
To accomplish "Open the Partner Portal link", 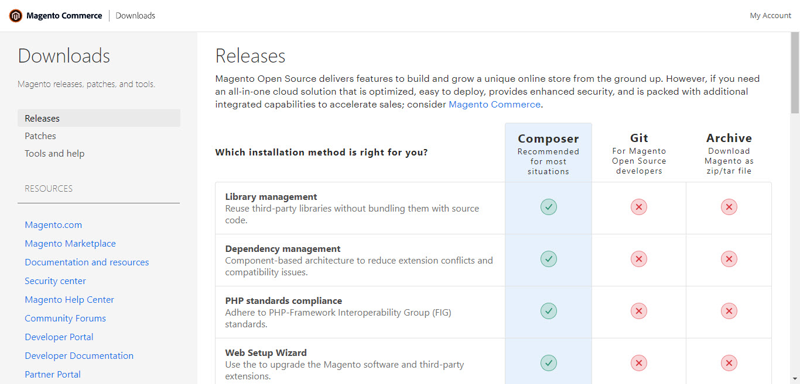I will click(x=53, y=375).
